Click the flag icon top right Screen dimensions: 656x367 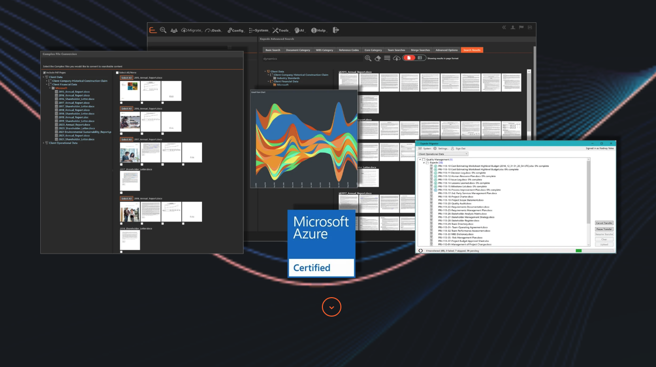[521, 28]
